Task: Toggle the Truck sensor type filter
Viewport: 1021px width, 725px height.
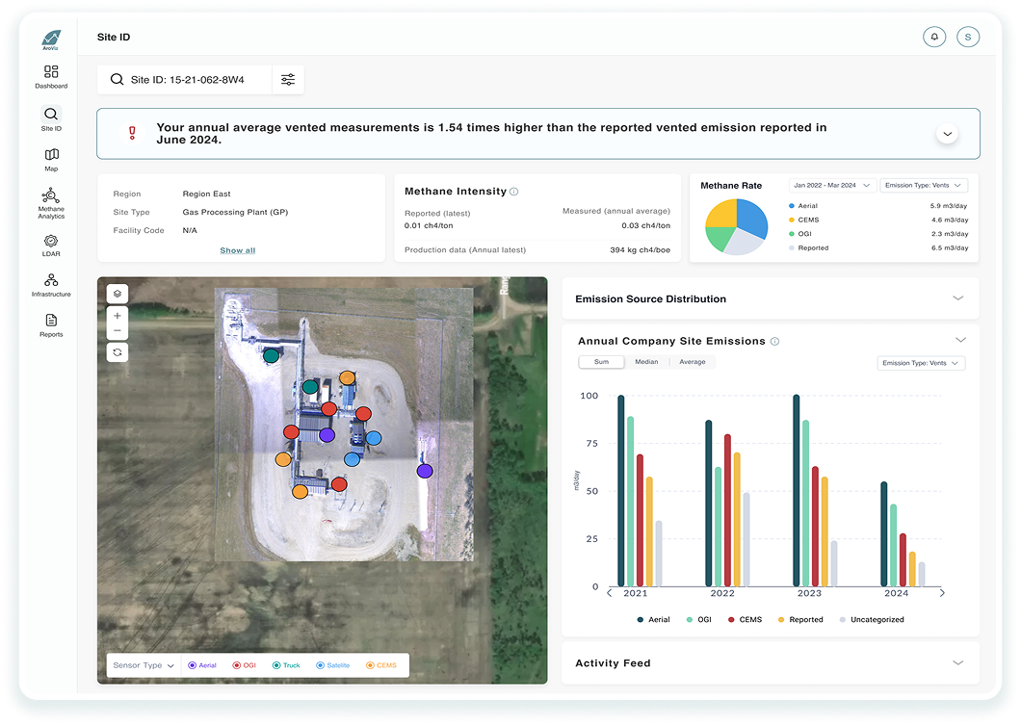Action: pos(286,665)
